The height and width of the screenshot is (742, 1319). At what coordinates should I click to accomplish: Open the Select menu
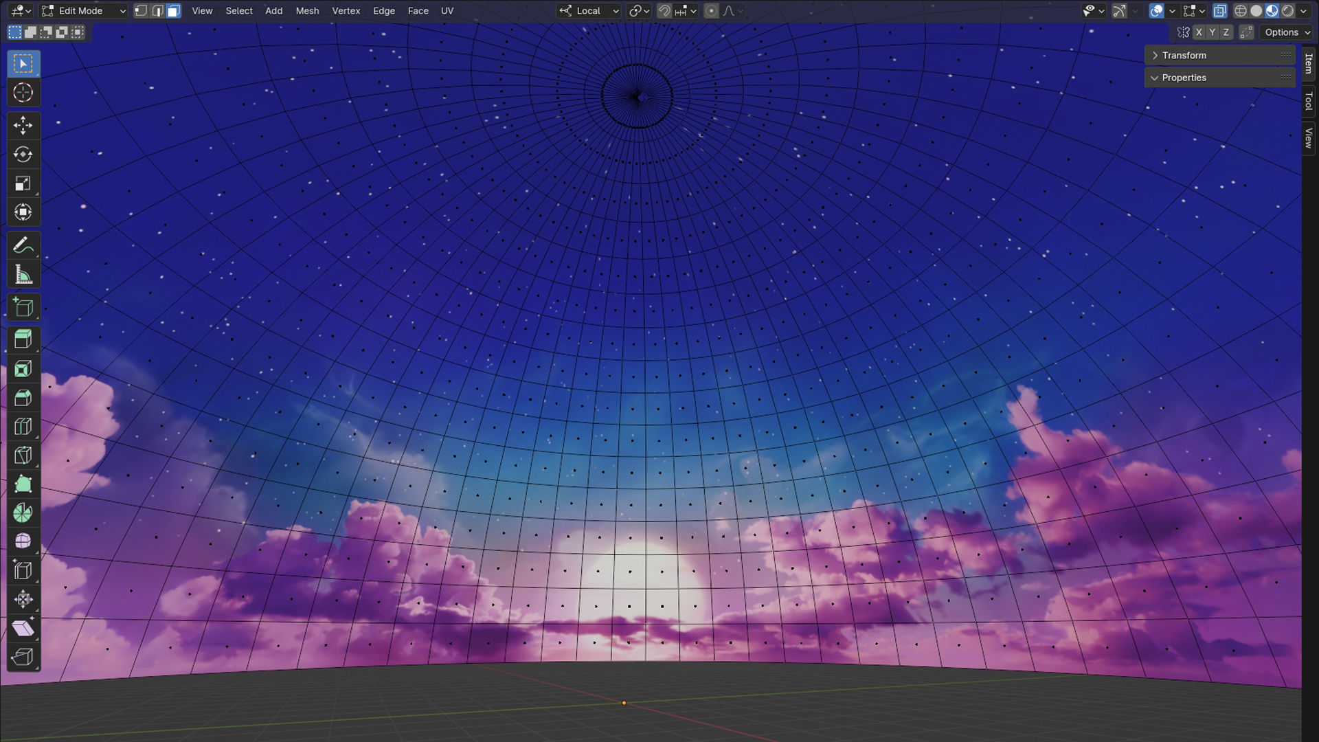click(x=239, y=11)
